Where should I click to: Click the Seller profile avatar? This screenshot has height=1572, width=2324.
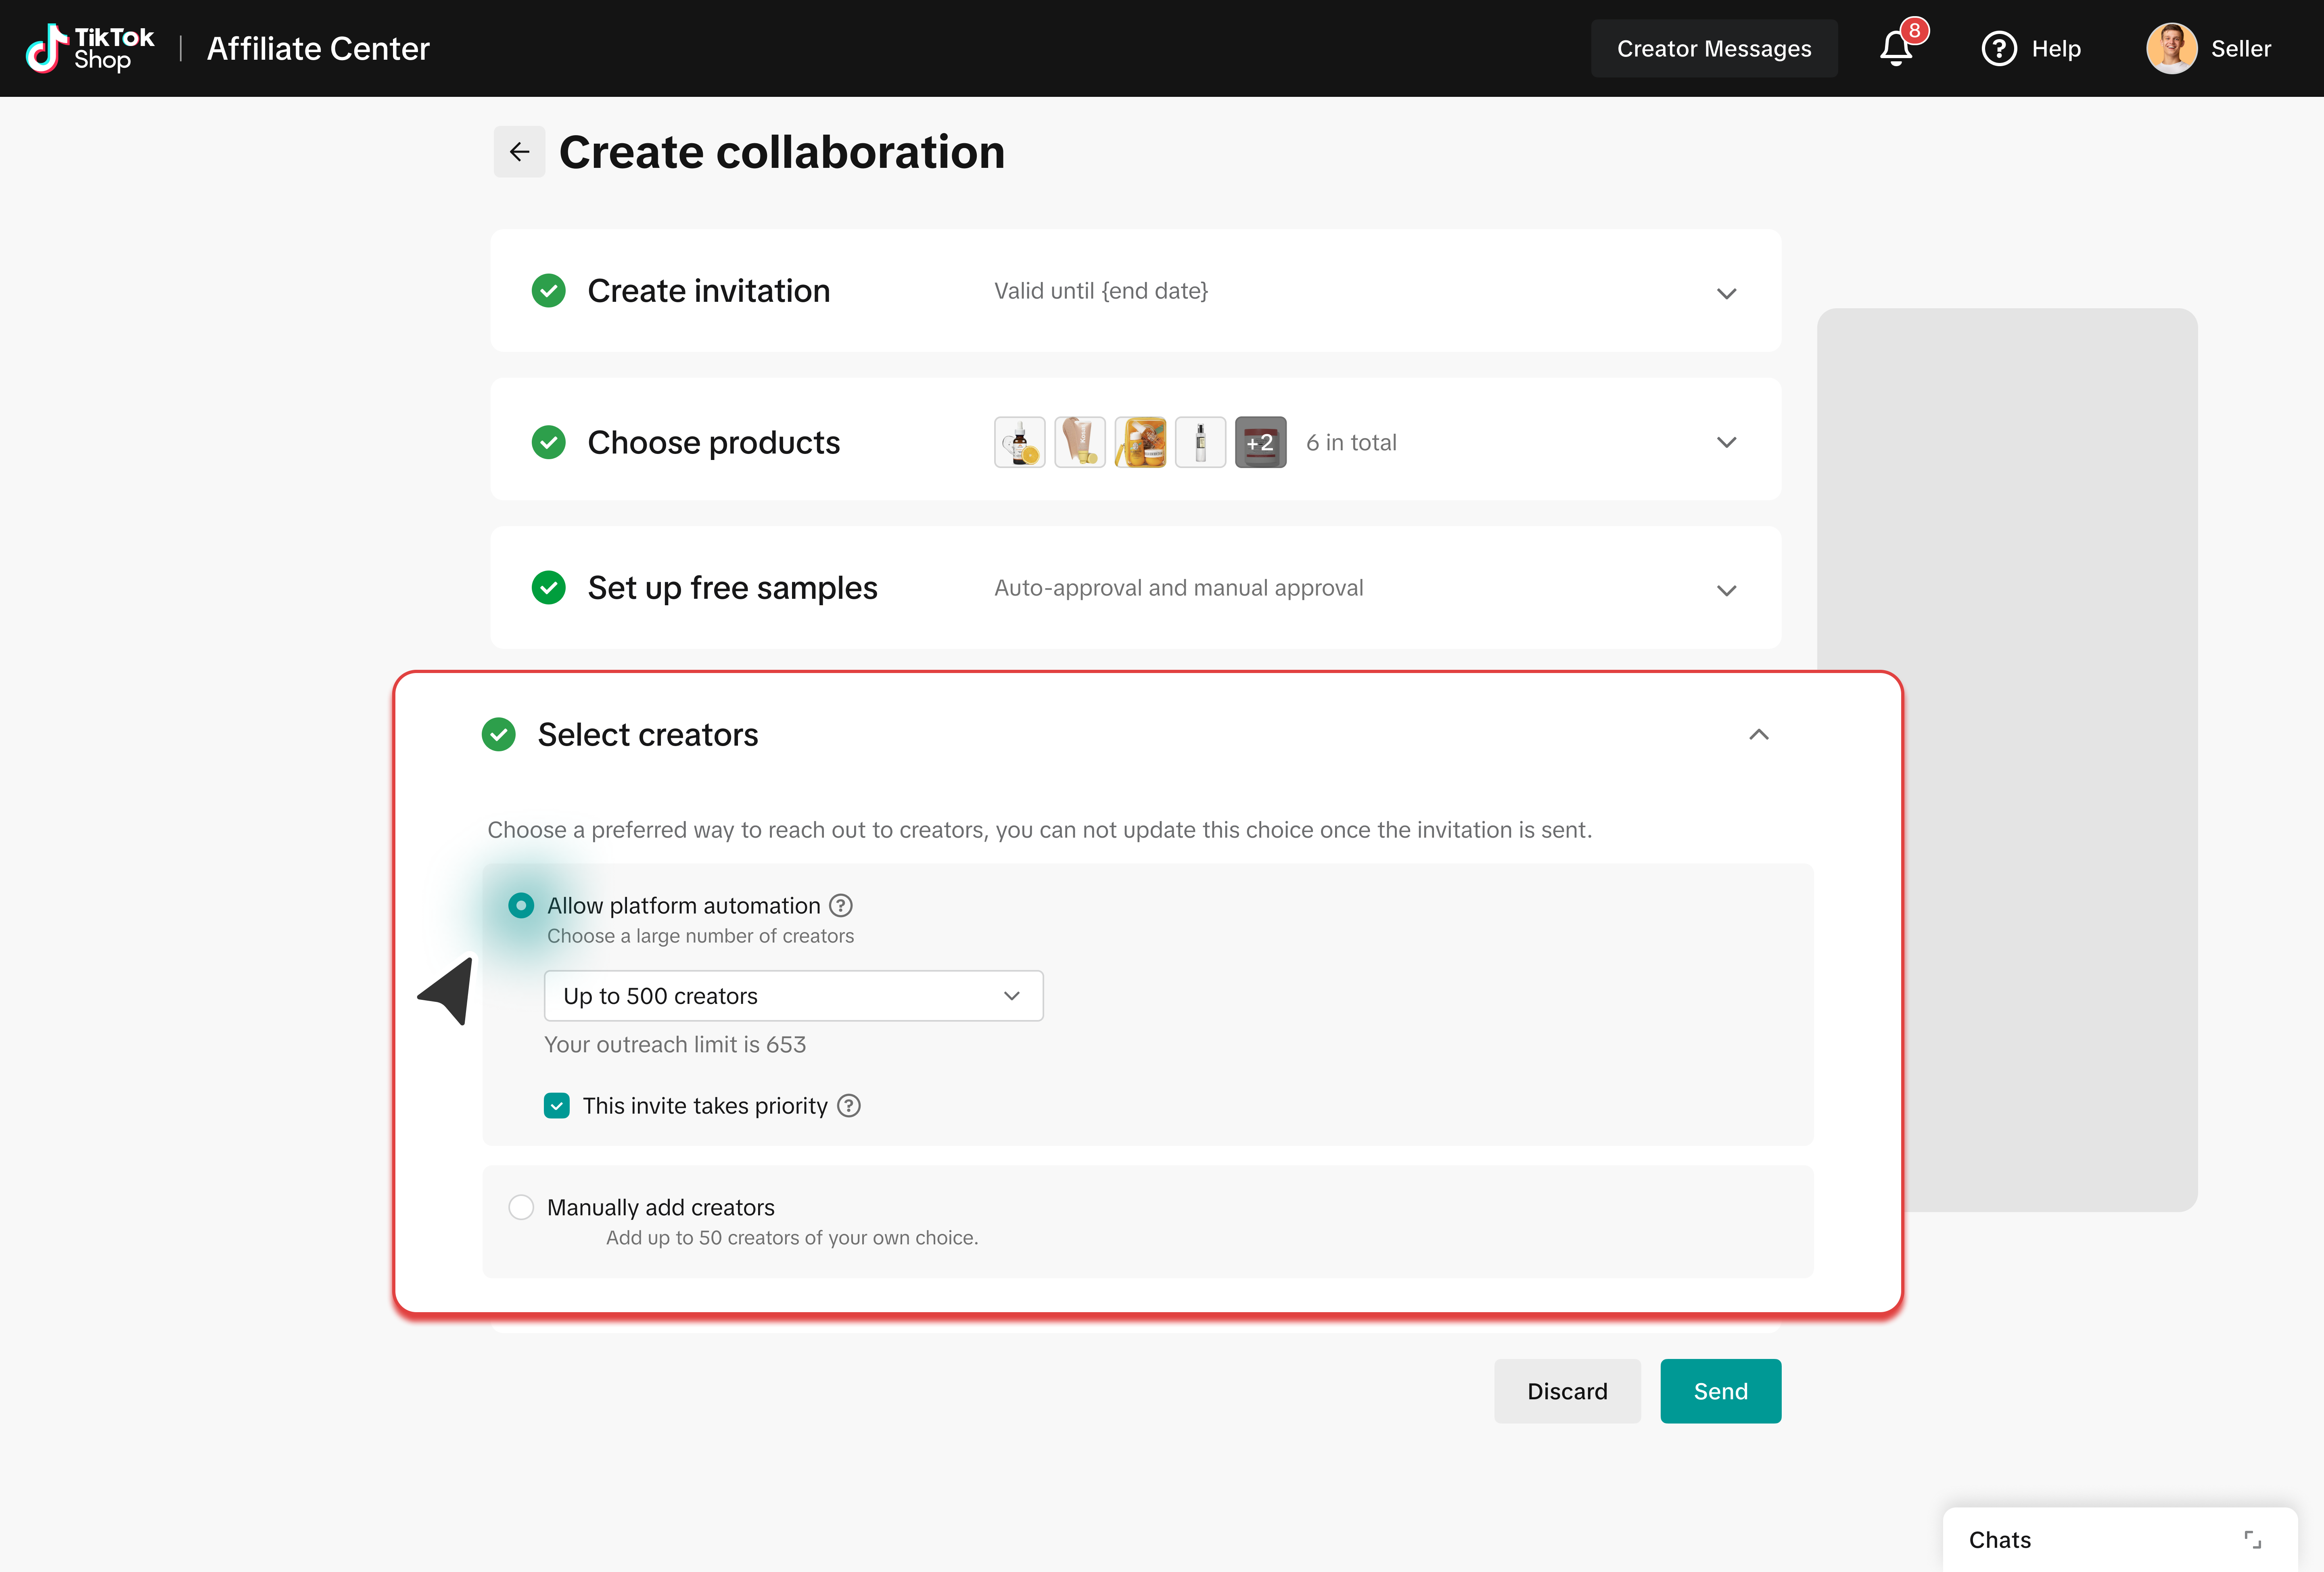coord(2171,48)
